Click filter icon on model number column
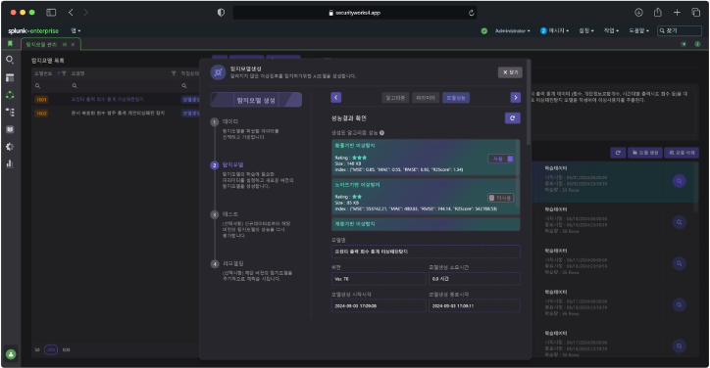Image resolution: width=710 pixels, height=368 pixels. click(x=64, y=73)
